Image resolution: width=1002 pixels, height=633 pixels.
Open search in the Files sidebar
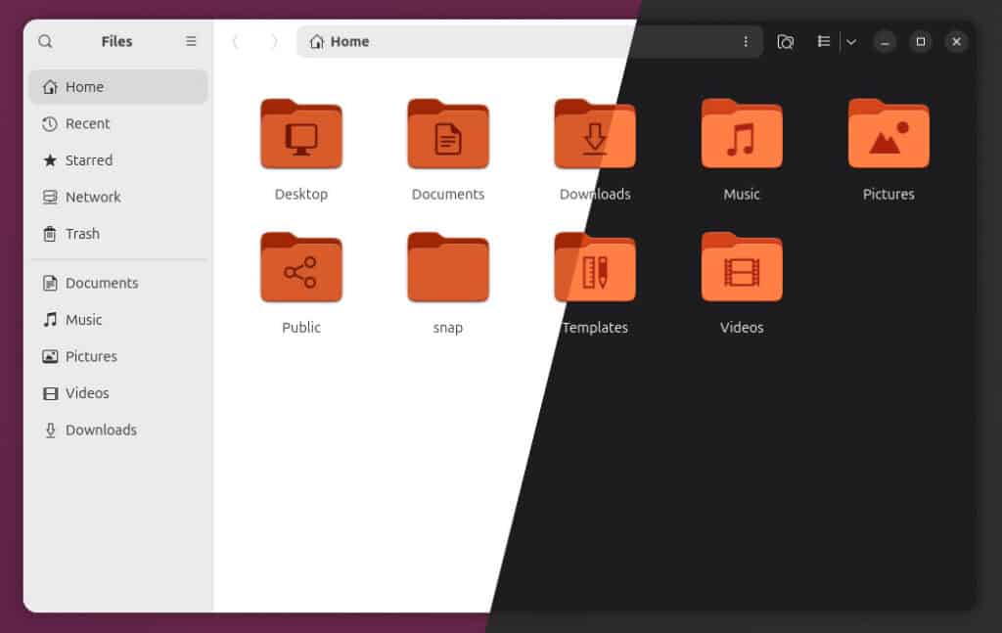45,41
